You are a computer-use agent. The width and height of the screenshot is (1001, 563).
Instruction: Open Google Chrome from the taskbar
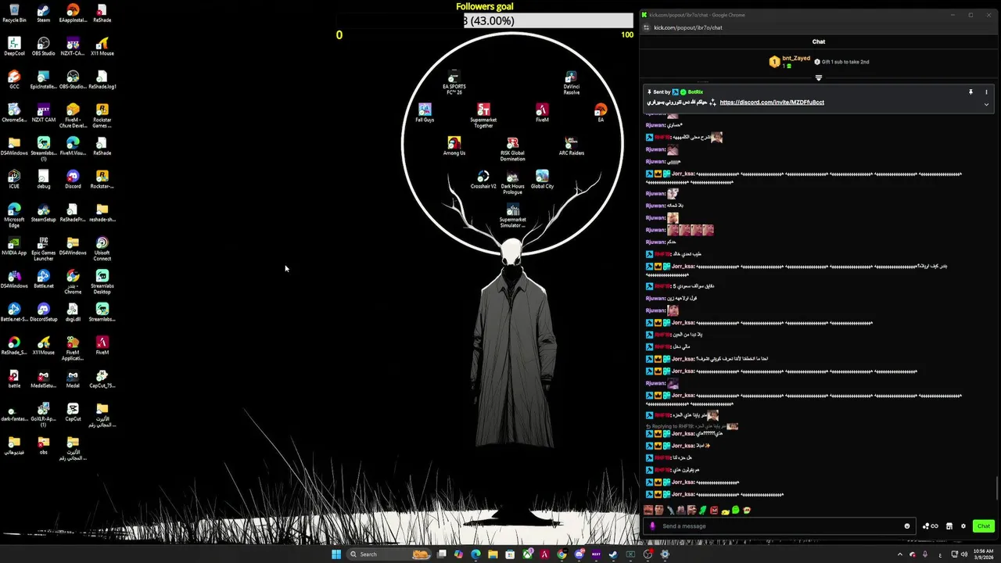coord(561,554)
